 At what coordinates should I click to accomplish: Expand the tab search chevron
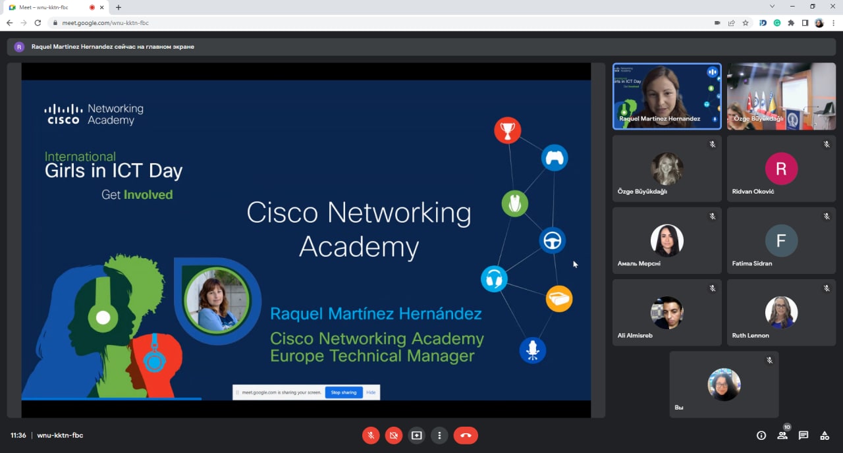(x=772, y=7)
